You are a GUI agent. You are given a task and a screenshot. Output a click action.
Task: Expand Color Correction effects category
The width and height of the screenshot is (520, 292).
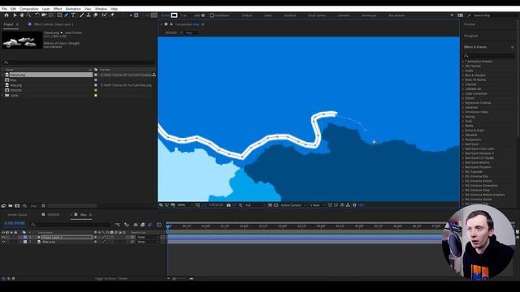click(x=463, y=94)
